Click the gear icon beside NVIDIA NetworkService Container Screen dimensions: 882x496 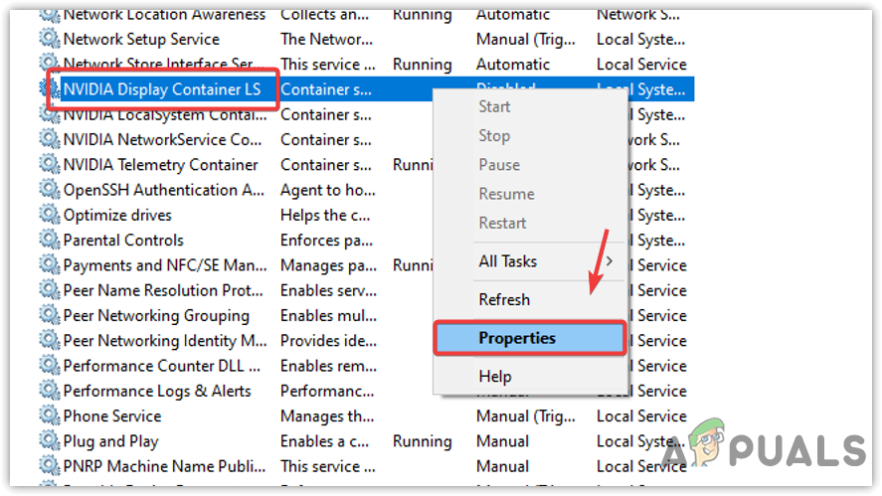coord(50,139)
